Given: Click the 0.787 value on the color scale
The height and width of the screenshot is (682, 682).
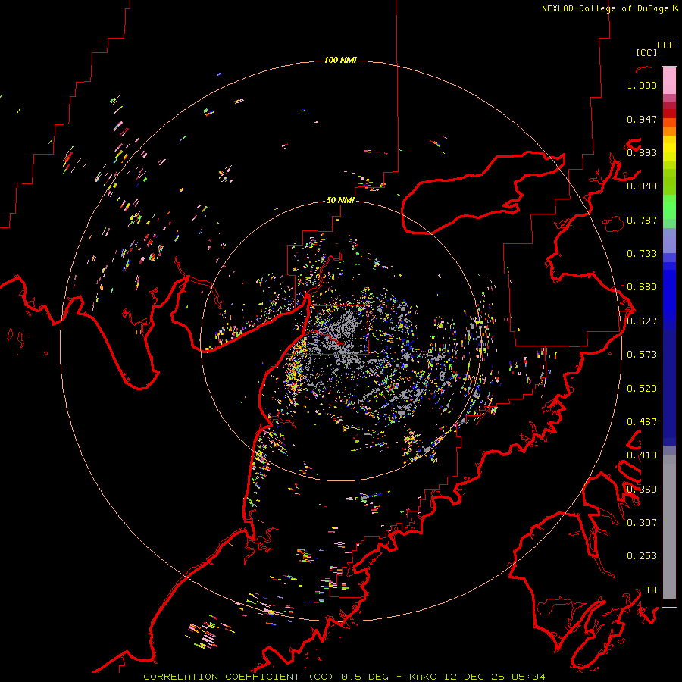Looking at the screenshot, I should 642,220.
